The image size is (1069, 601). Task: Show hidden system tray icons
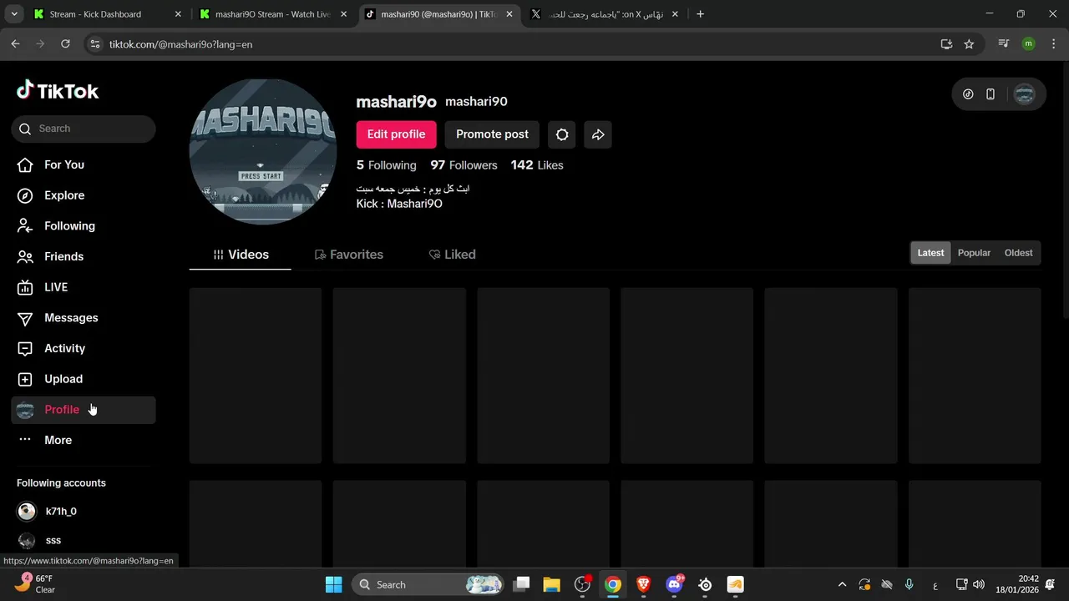(x=842, y=584)
